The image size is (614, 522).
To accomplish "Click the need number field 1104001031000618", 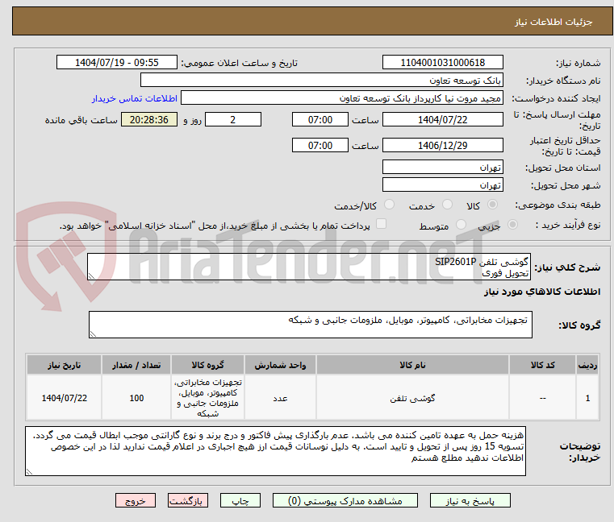I will (442, 63).
